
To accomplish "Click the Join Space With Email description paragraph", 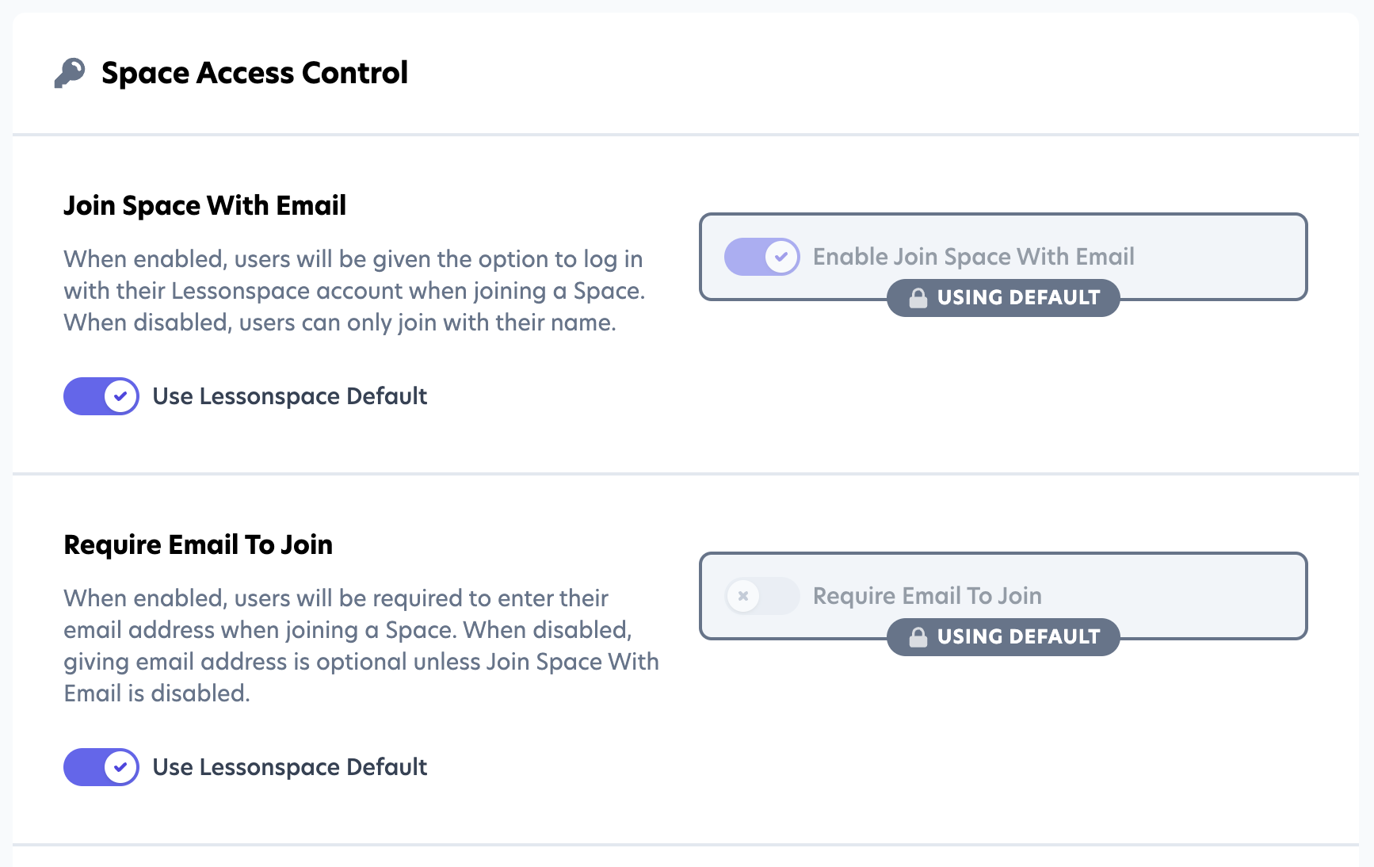I will point(353,291).
